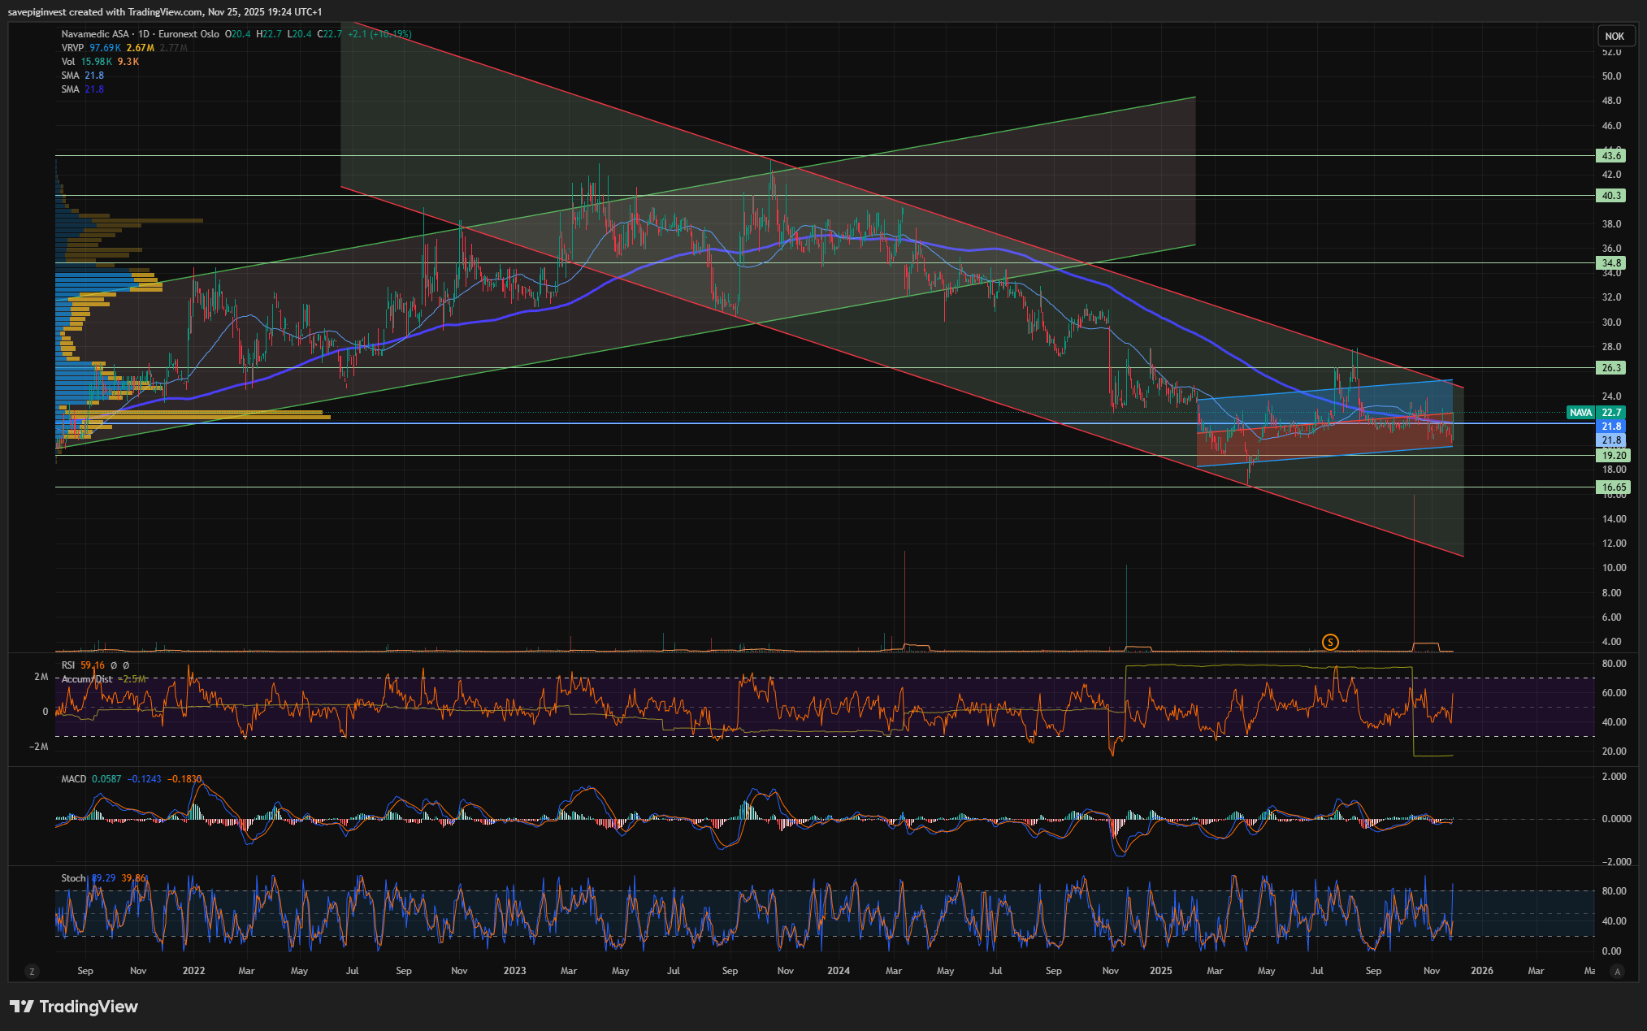Click the A auto-scale button
This screenshot has height=1031, width=1647.
pos(1617,971)
